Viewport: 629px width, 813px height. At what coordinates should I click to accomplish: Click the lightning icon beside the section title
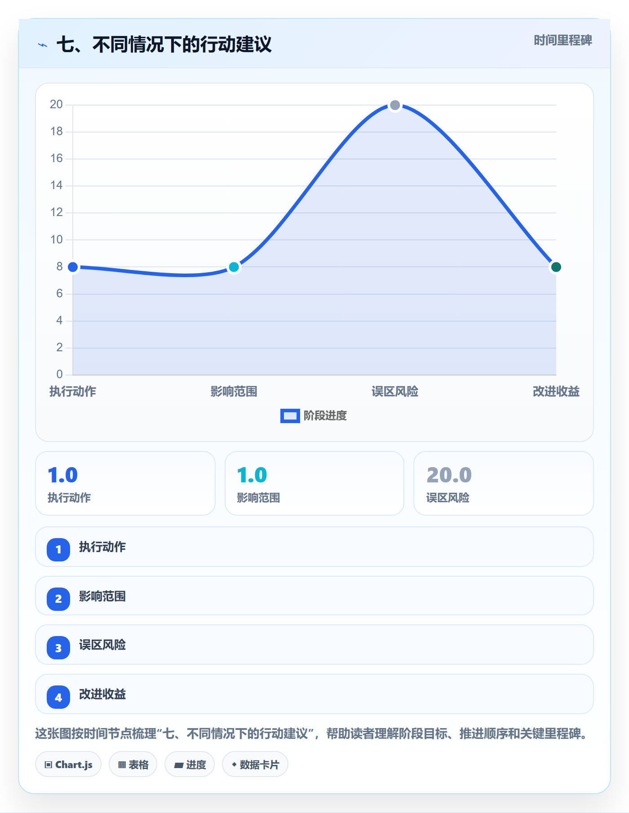(x=43, y=45)
